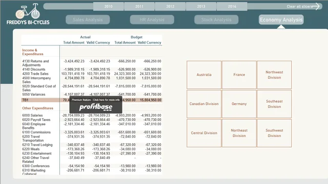
Task: Click the value 24,323,300.00 for Trade Sales
Action: 125,74
